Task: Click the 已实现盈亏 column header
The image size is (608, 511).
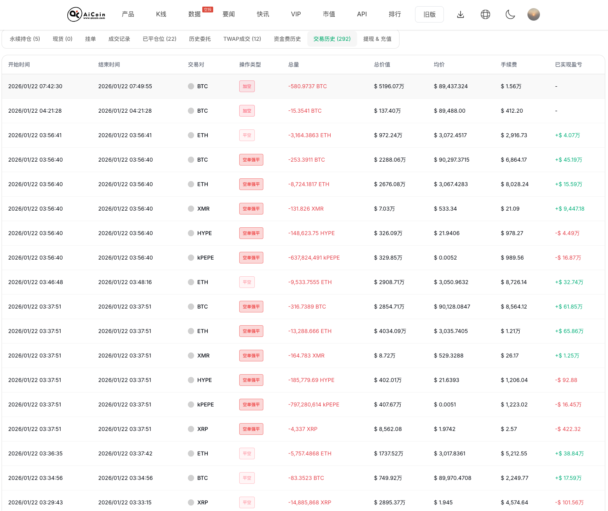Action: 568,65
